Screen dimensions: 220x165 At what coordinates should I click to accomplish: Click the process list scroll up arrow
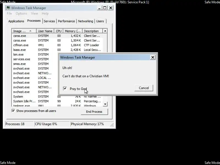point(105,31)
